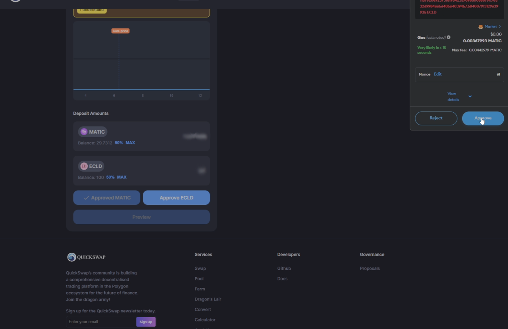Expand View details with the chevron

tap(470, 96)
